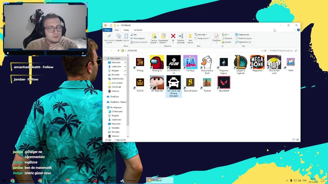
Task: Click Diğerlerini seç to invert selection
Action: point(243,42)
